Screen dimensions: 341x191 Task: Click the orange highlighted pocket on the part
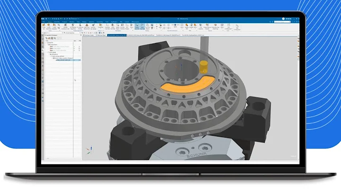point(188,85)
